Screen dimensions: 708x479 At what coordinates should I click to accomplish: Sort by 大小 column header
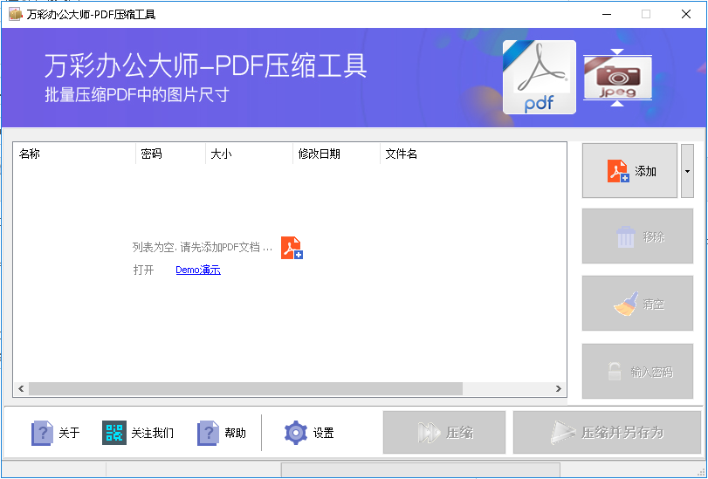pyautogui.click(x=249, y=154)
